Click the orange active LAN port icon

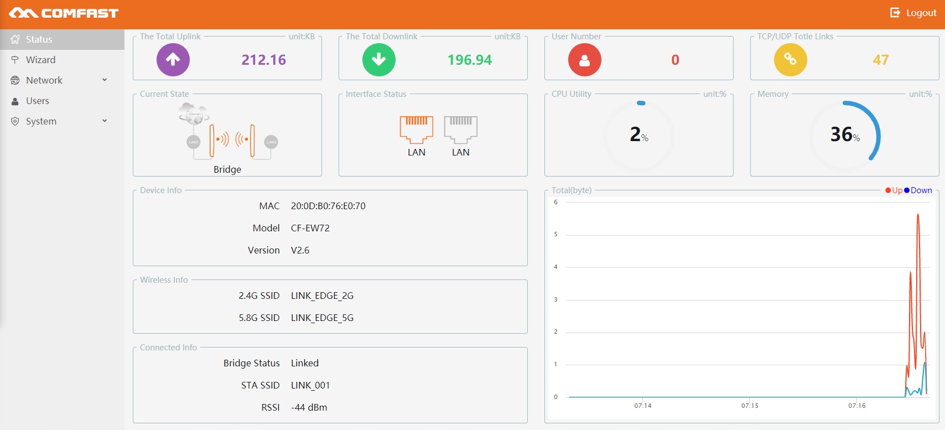tap(417, 129)
